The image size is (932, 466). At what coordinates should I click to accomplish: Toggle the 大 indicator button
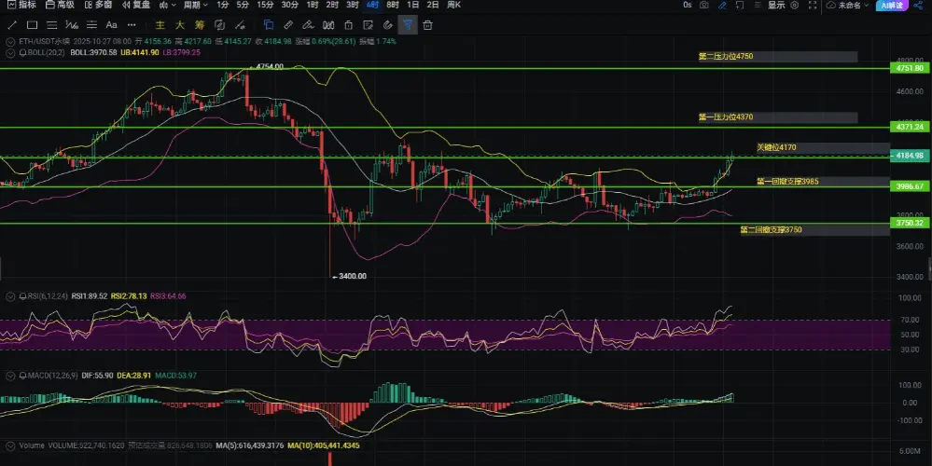pyautogui.click(x=179, y=25)
